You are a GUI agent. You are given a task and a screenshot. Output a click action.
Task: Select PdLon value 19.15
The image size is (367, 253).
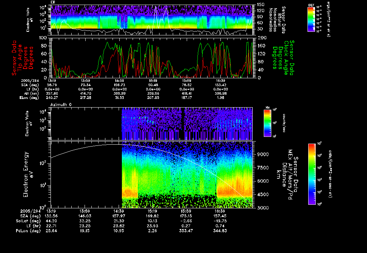85,230
